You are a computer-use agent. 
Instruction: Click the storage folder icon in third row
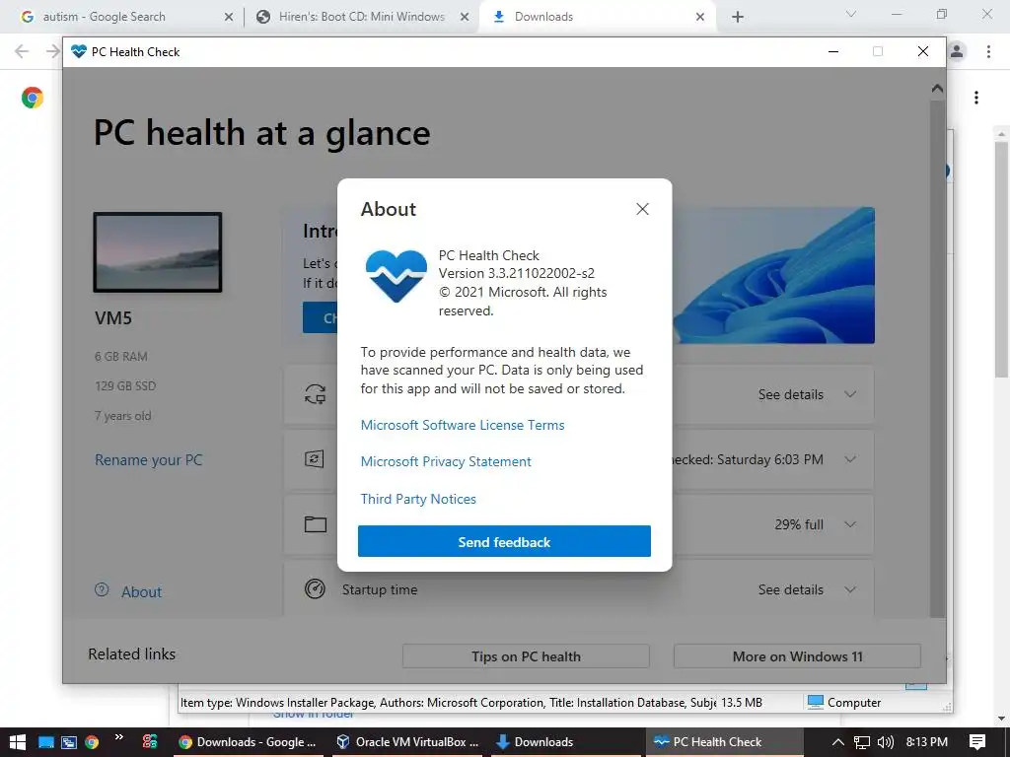pos(315,524)
